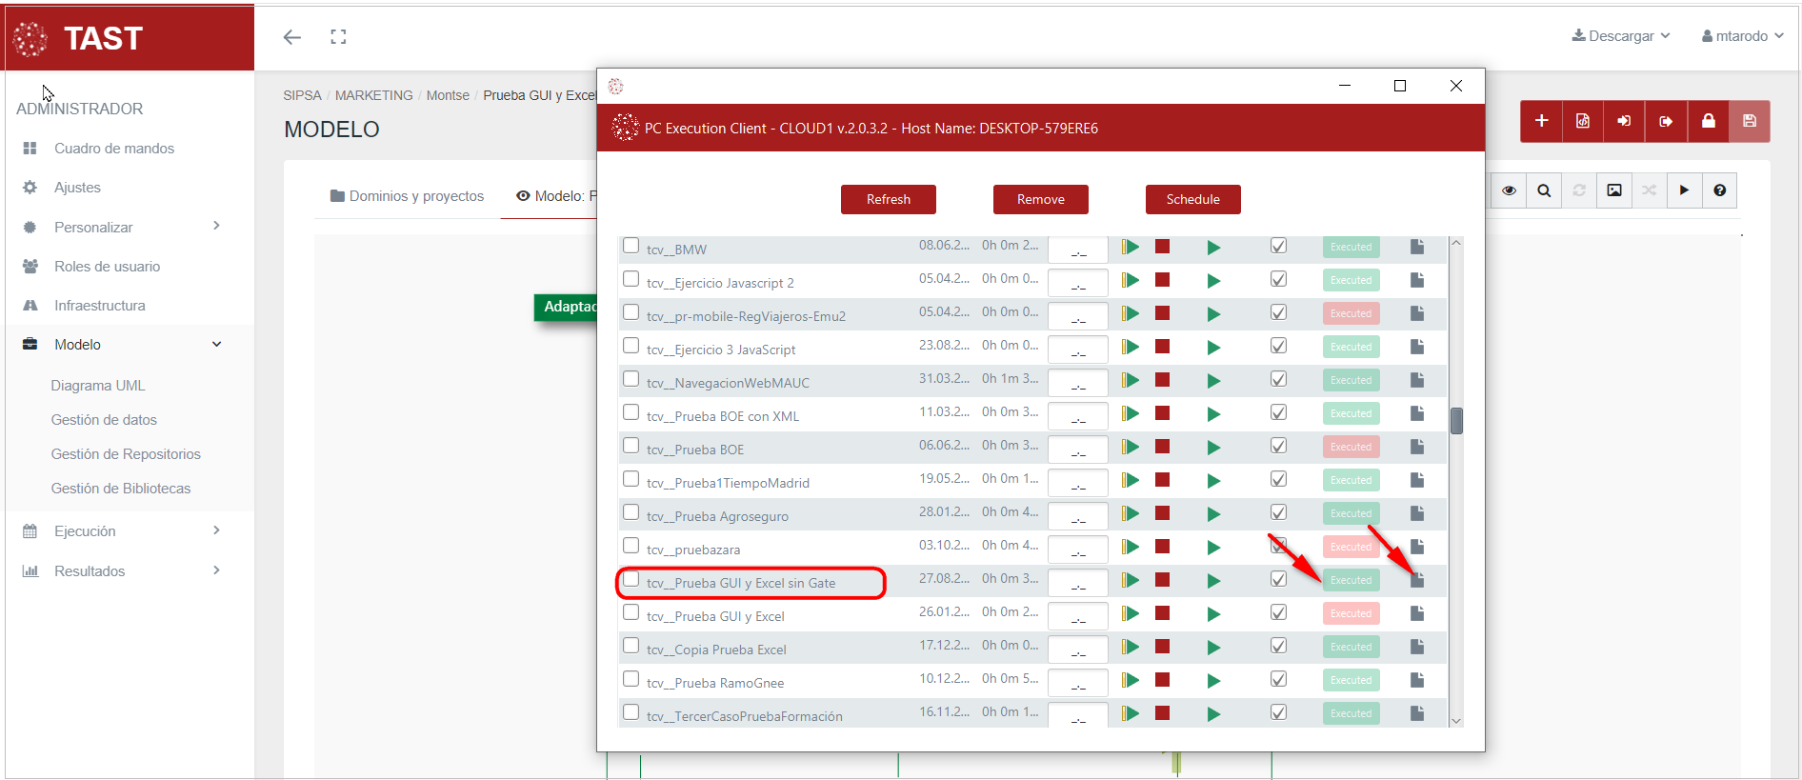Click the plus add button in red toolbar
Viewport: 1802px width, 780px height.
click(1541, 121)
